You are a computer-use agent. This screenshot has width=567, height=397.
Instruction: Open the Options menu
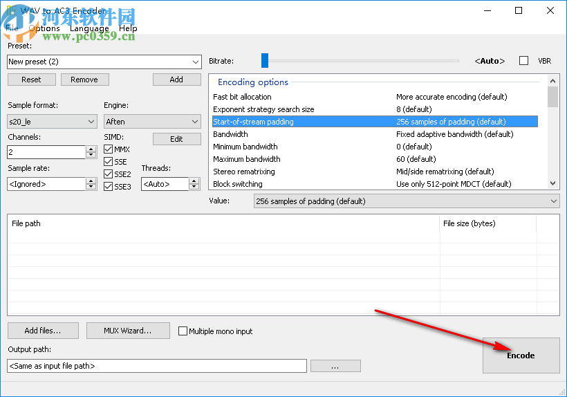44,28
